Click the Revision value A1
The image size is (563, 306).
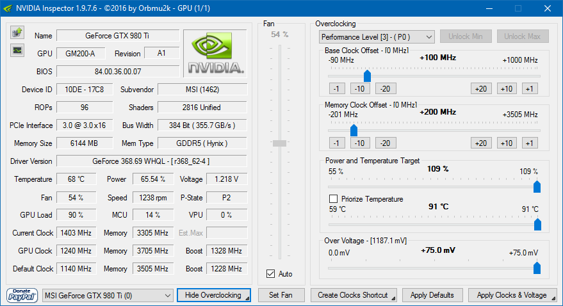point(161,53)
